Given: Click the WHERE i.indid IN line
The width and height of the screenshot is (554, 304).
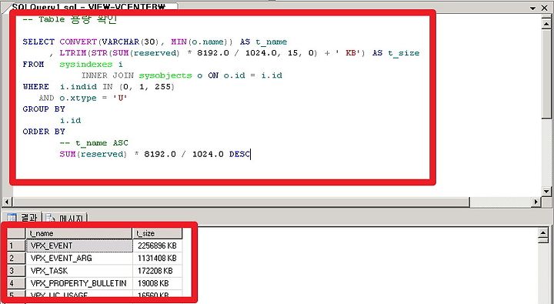Looking at the screenshot, I should pyautogui.click(x=98, y=87).
